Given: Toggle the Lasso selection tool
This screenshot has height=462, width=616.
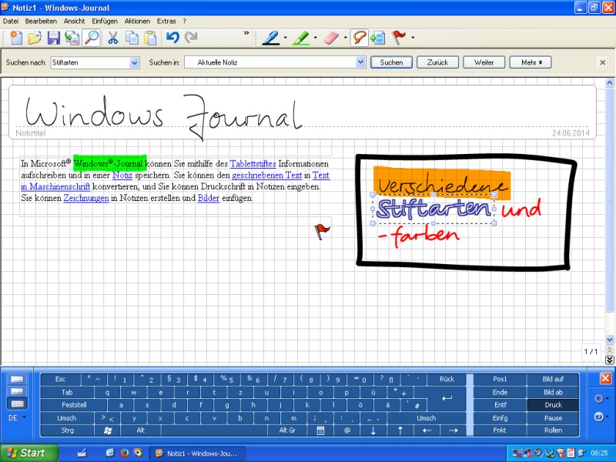Looking at the screenshot, I should (359, 38).
